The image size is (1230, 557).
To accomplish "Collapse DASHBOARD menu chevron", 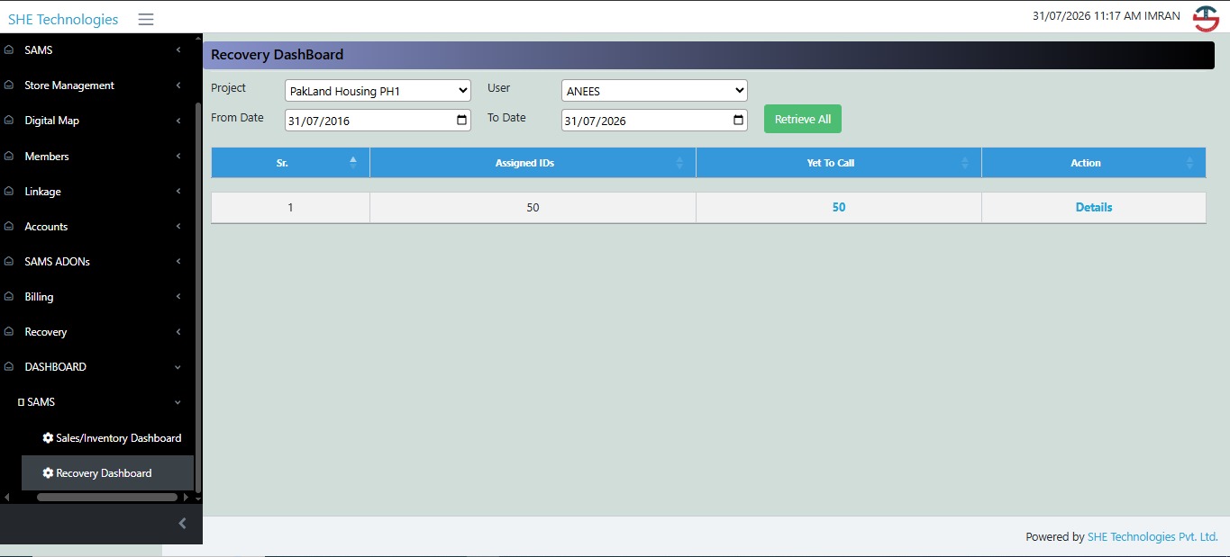I will point(178,367).
